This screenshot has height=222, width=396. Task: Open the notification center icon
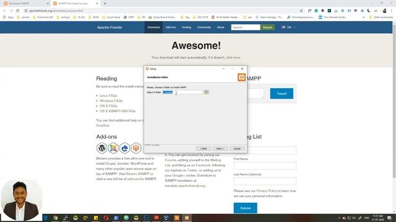point(390,218)
